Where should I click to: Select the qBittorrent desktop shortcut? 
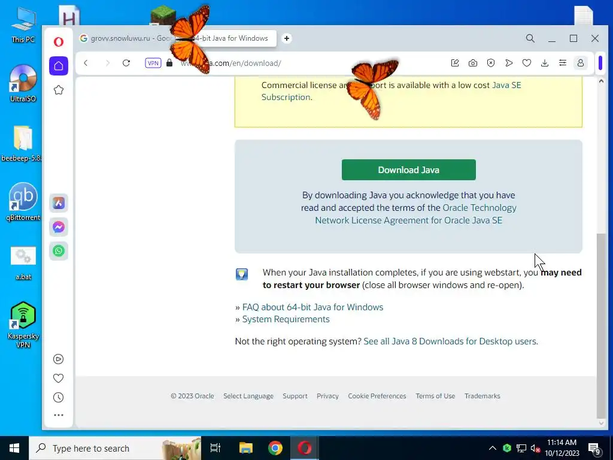click(x=23, y=202)
